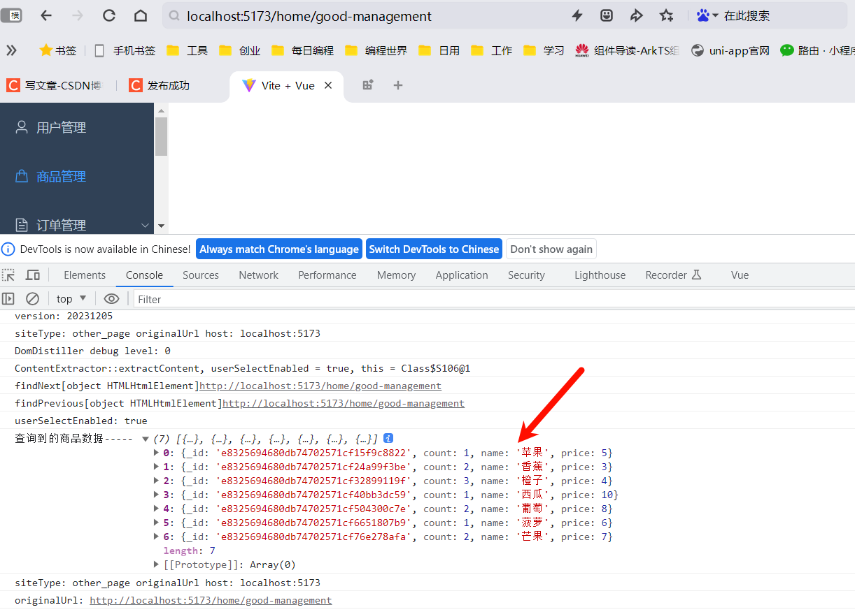Open the Vue DevTools tab
Image resolution: width=855 pixels, height=612 pixels.
point(740,275)
